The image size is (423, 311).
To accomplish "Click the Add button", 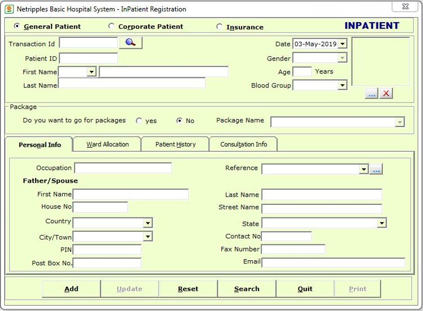I will point(71,289).
